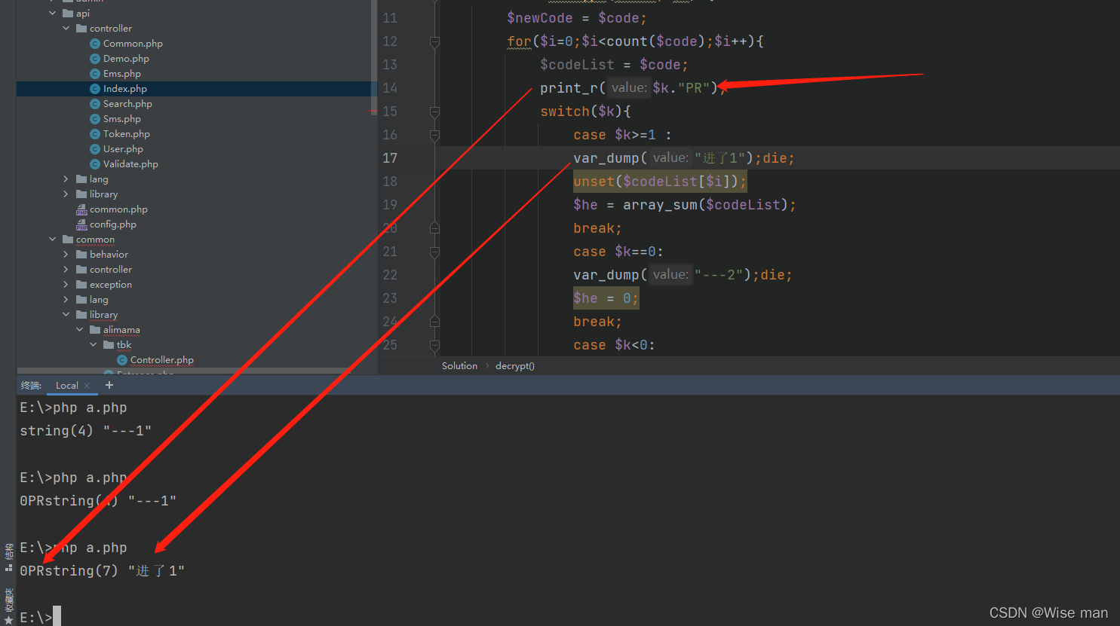Image resolution: width=1120 pixels, height=626 pixels.
Task: Expand the api lang folder
Action: click(66, 179)
